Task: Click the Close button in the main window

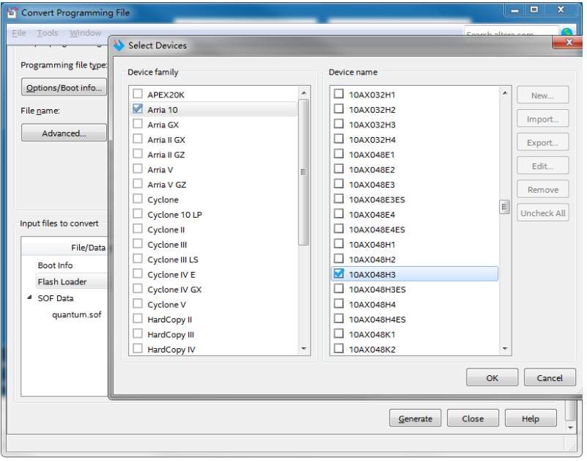Action: tap(473, 418)
